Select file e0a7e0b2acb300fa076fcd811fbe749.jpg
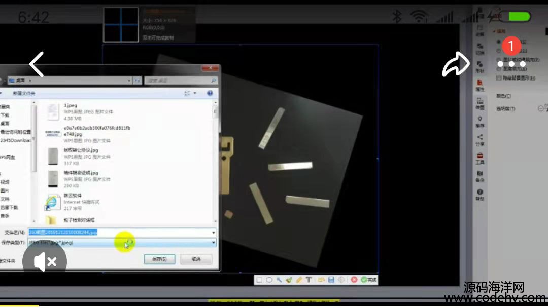Screen dimensions: 548x308 click(88, 134)
